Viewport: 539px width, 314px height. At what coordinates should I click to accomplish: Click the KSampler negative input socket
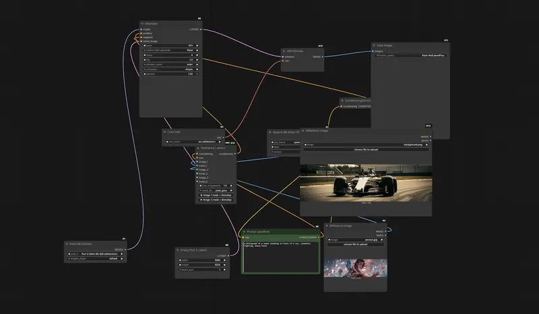click(141, 37)
